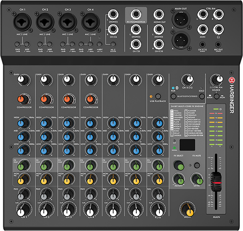Click the MAIN OUT left XLR connector

tap(181, 19)
